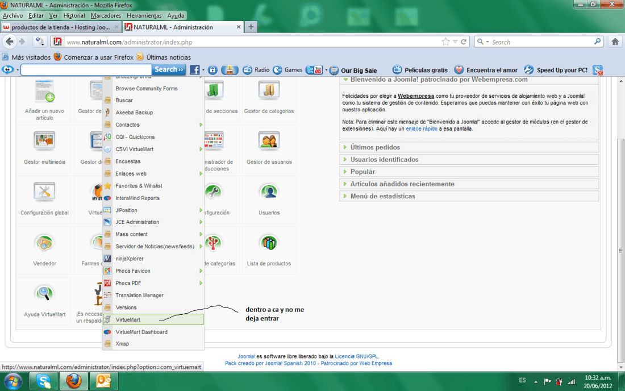The image size is (625, 391).
Task: Expand Menú de estadísticas panel
Action: 469,196
